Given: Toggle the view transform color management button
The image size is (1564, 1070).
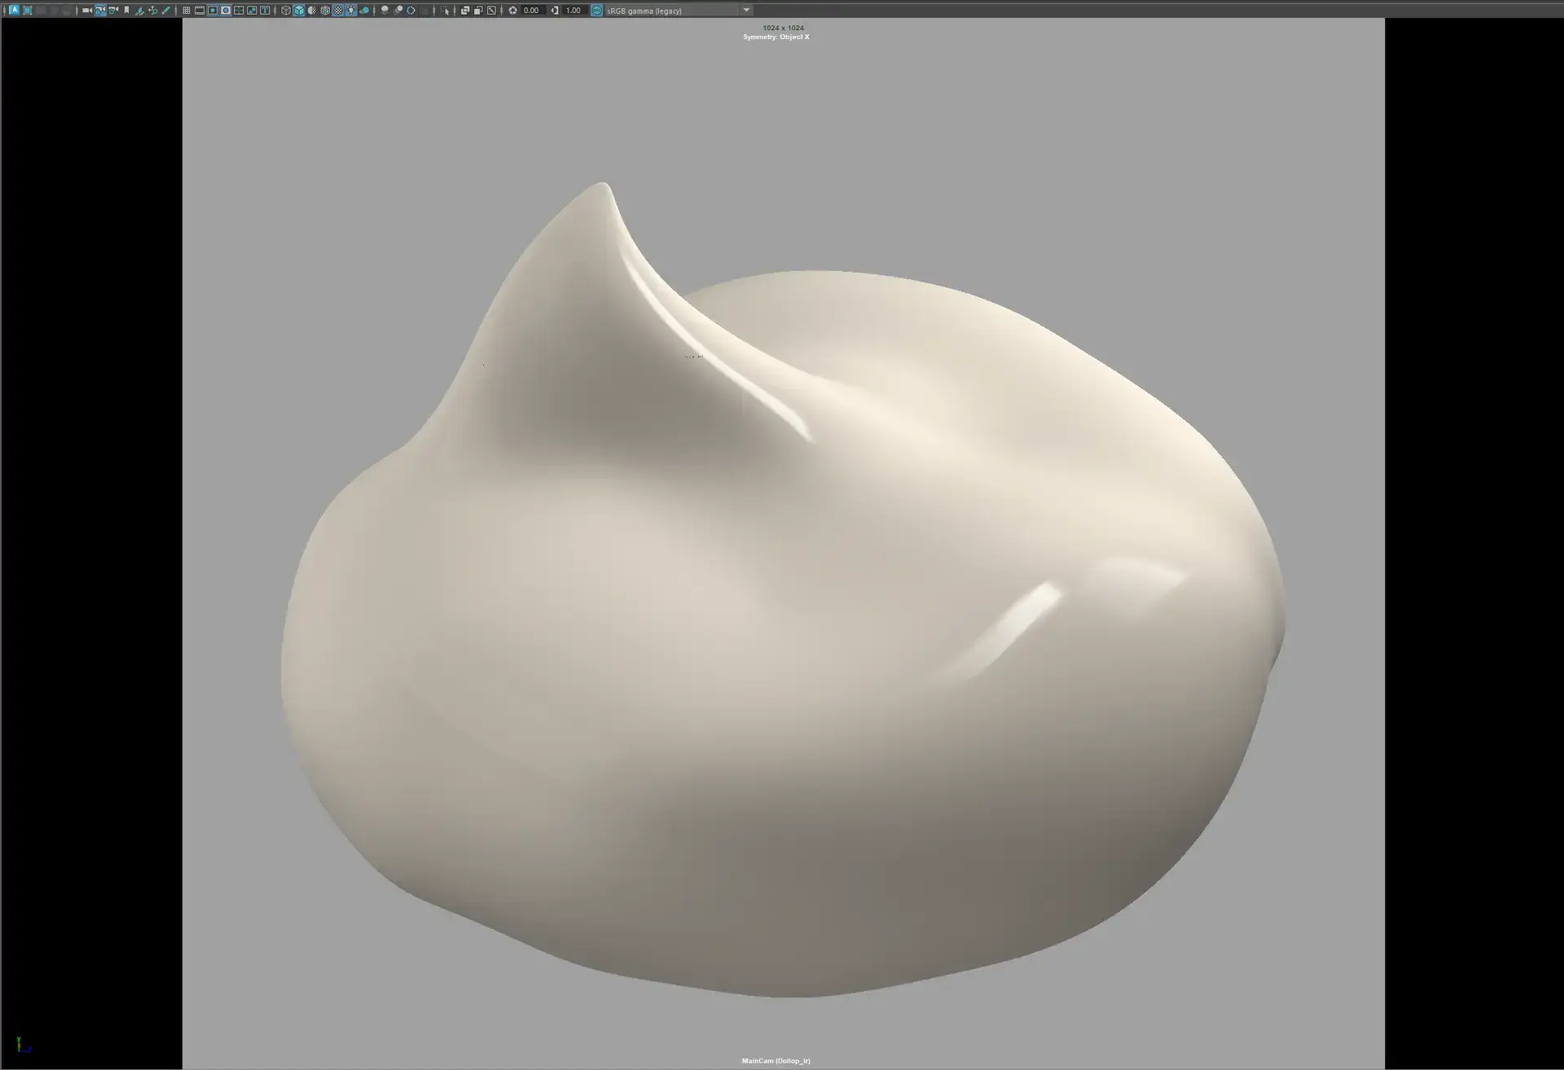Looking at the screenshot, I should click(597, 11).
